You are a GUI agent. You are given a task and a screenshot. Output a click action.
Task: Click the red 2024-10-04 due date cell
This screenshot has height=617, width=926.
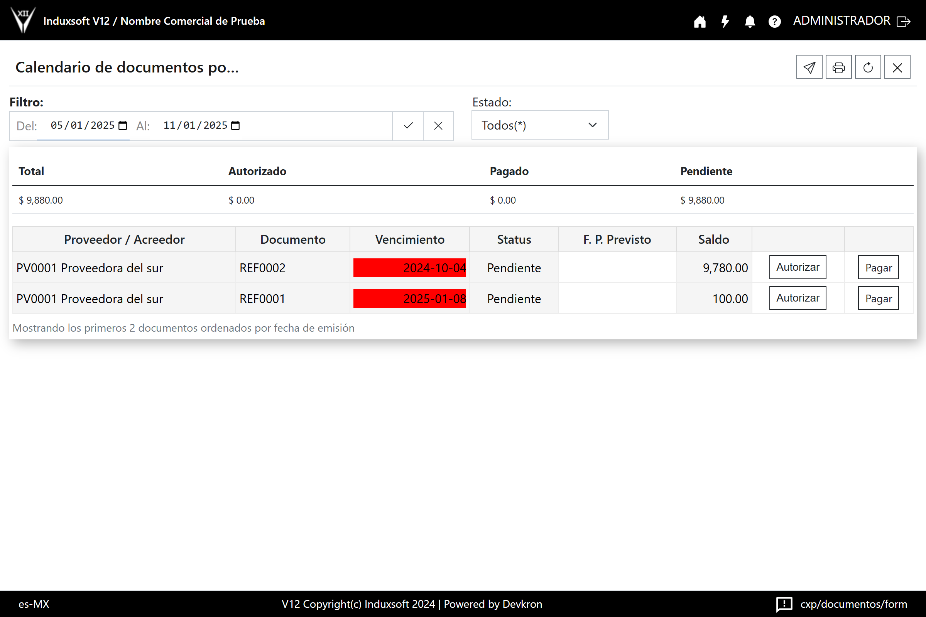click(409, 268)
